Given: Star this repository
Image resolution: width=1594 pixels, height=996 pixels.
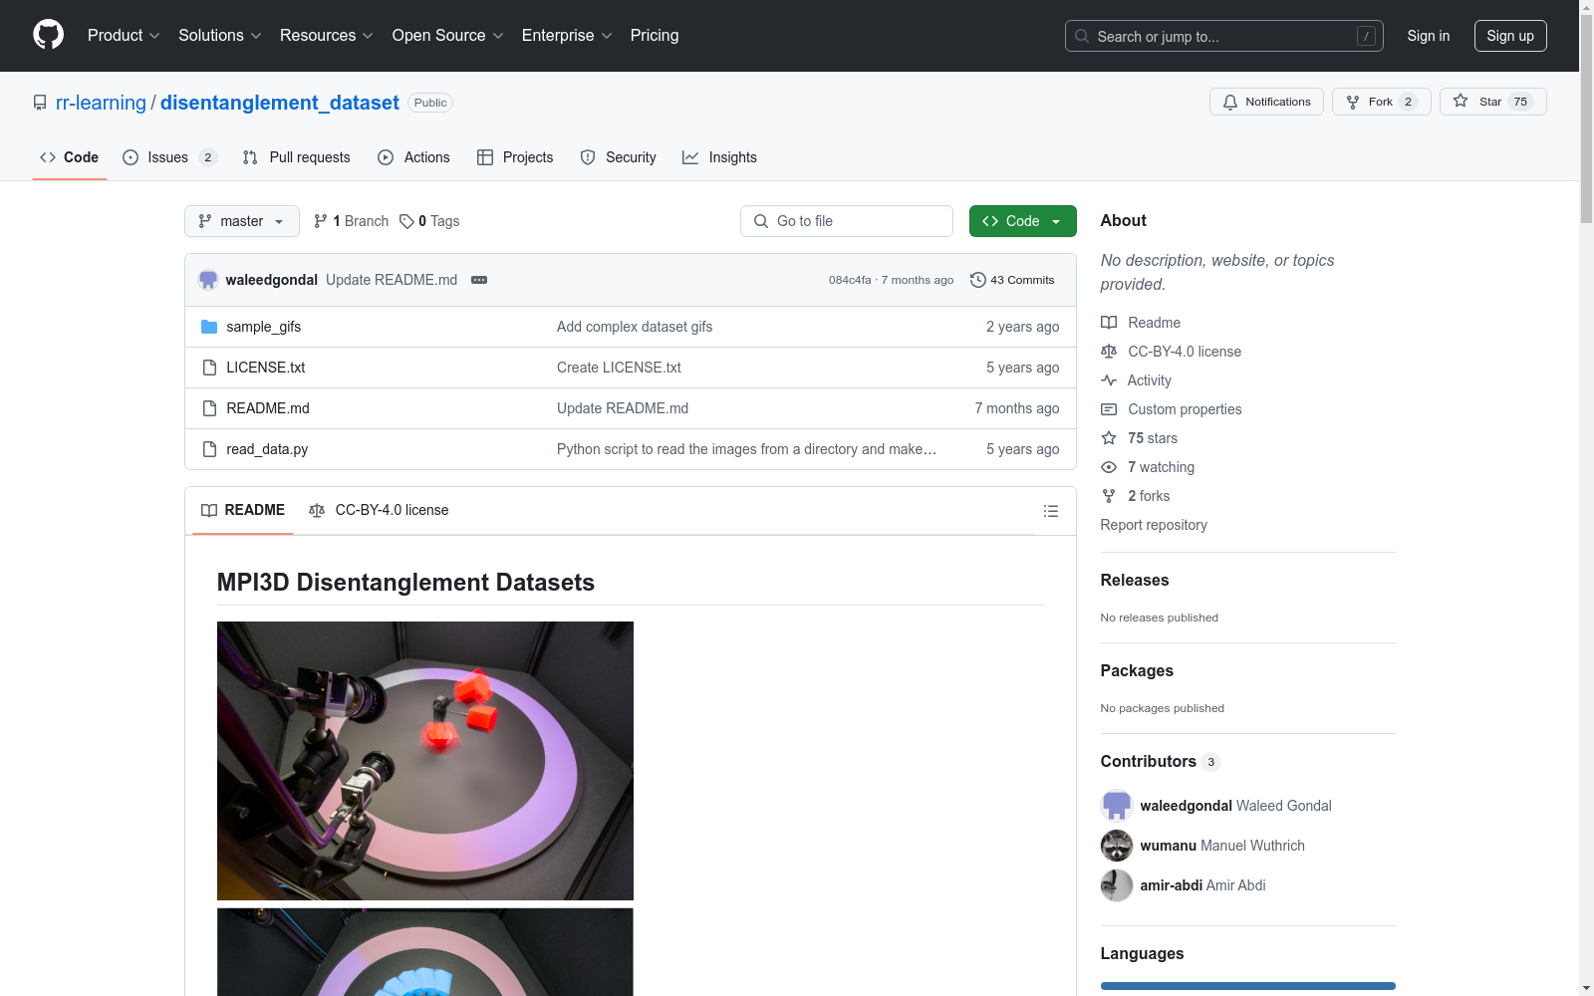Looking at the screenshot, I should point(1491,102).
